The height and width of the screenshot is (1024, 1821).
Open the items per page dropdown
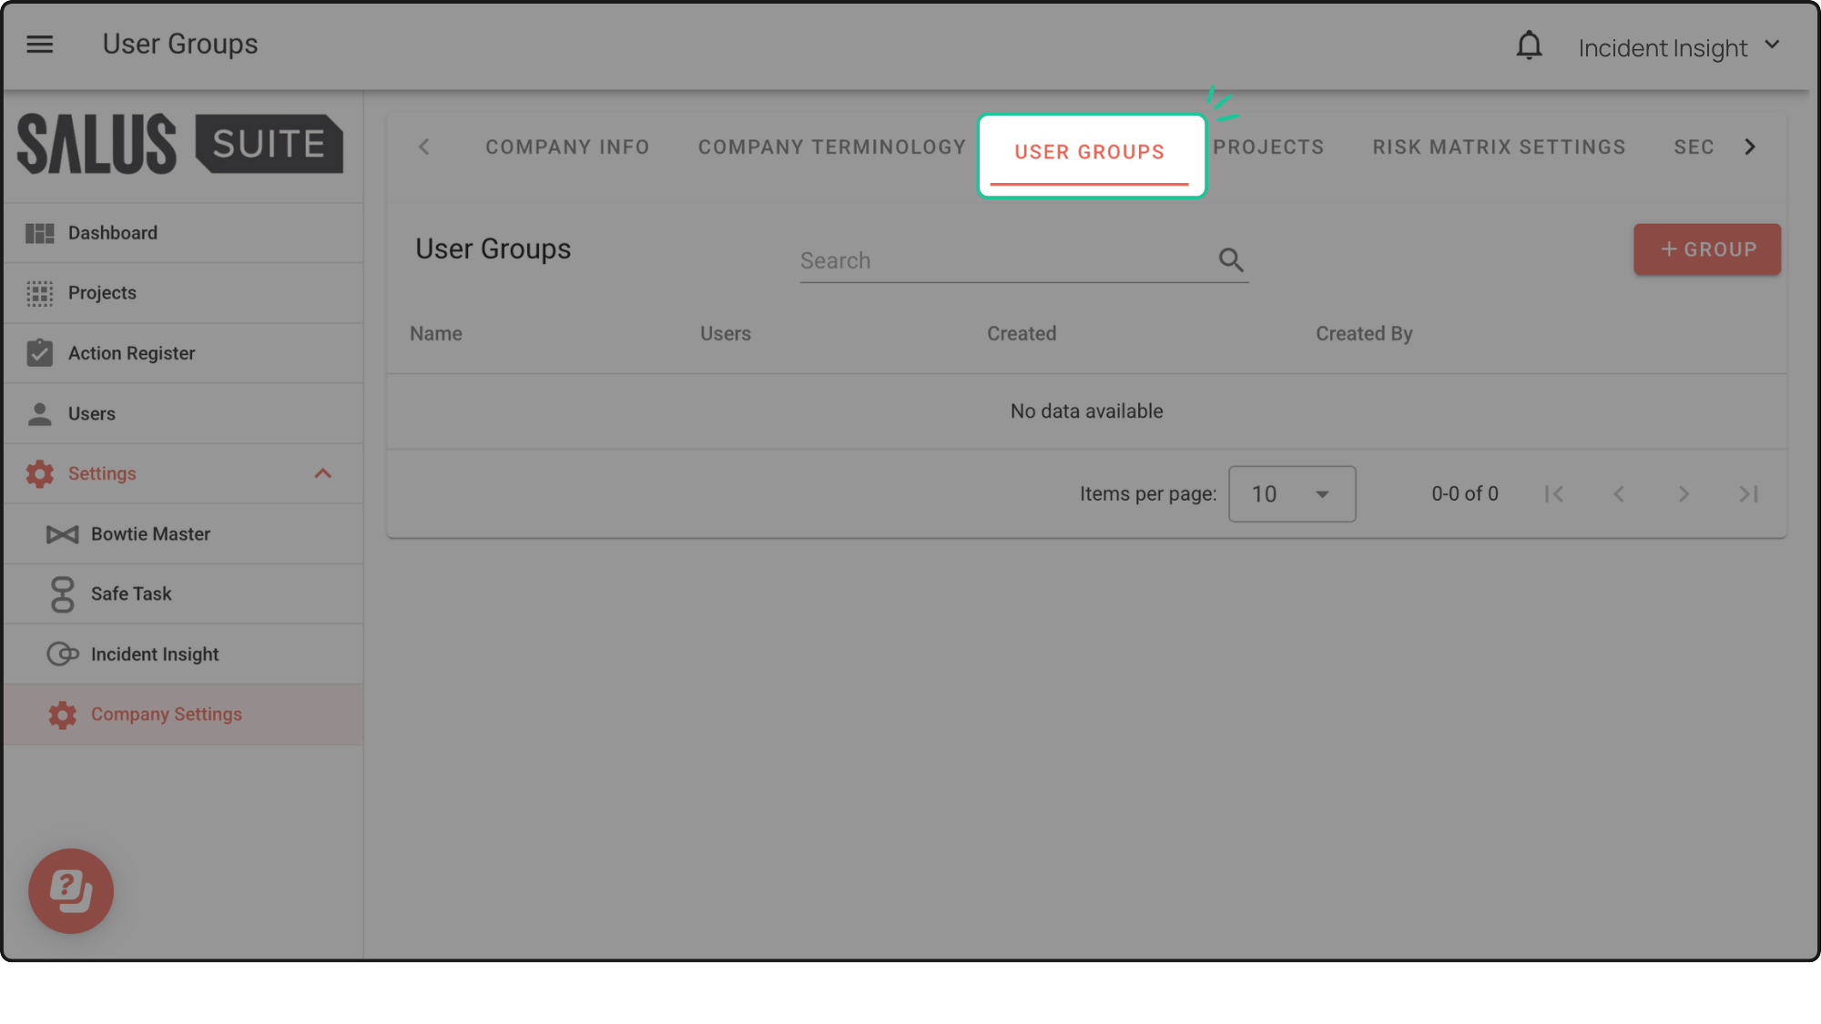pos(1291,494)
